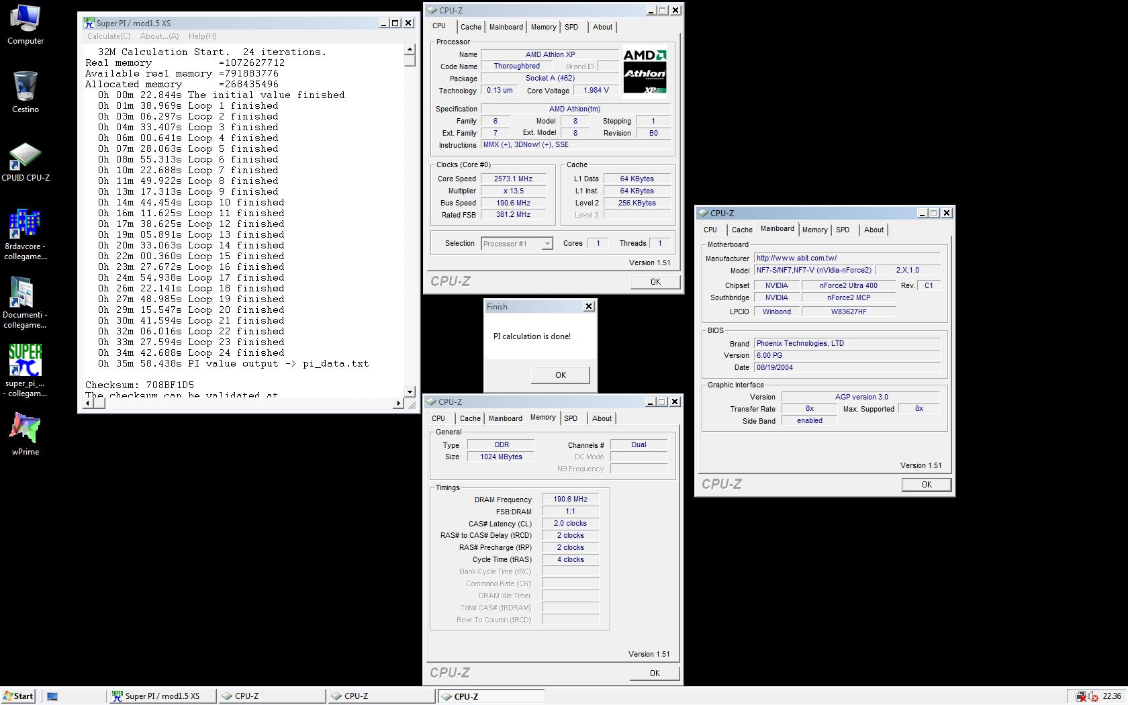Launch the wPrime desktop icon
This screenshot has width=1128, height=705.
[26, 434]
